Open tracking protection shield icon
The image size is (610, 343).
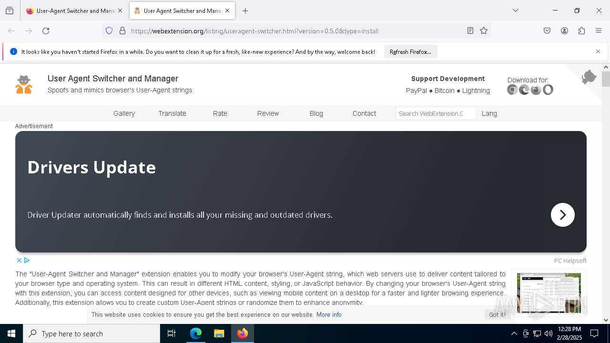click(x=109, y=31)
